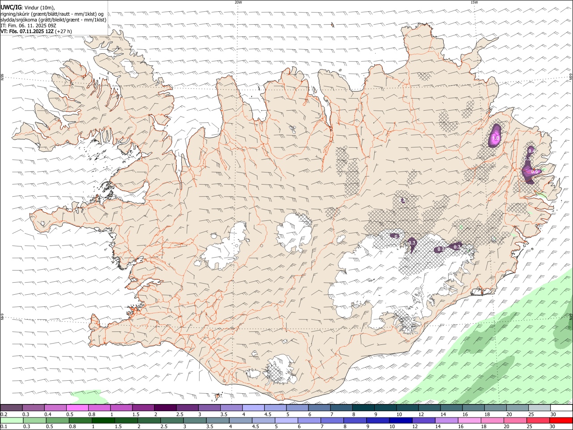Choose the coral-red swatch at 25 in rain scale
This screenshot has width=573, height=430.
[538, 421]
